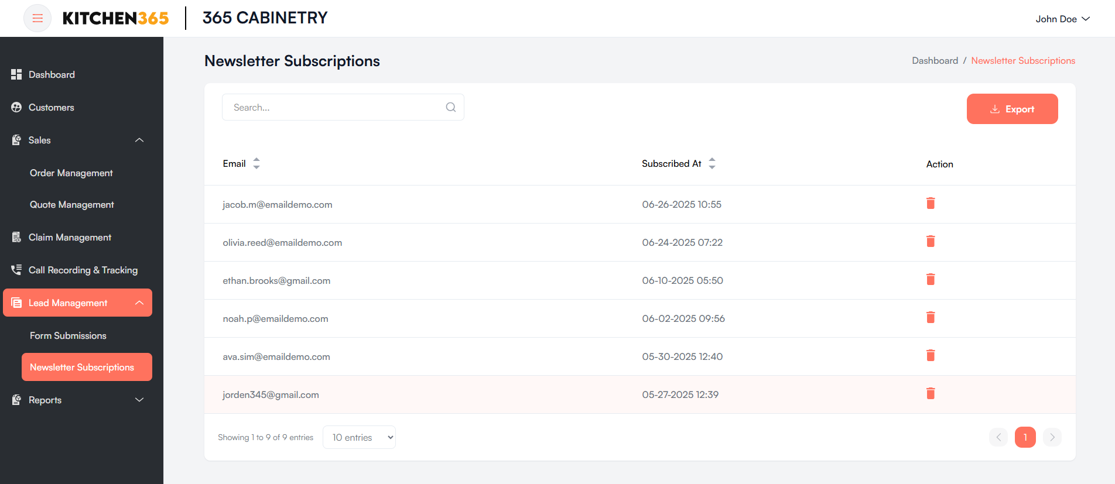Click date 05-30-2025 12:40
This screenshot has width=1115, height=484.
coord(682,356)
